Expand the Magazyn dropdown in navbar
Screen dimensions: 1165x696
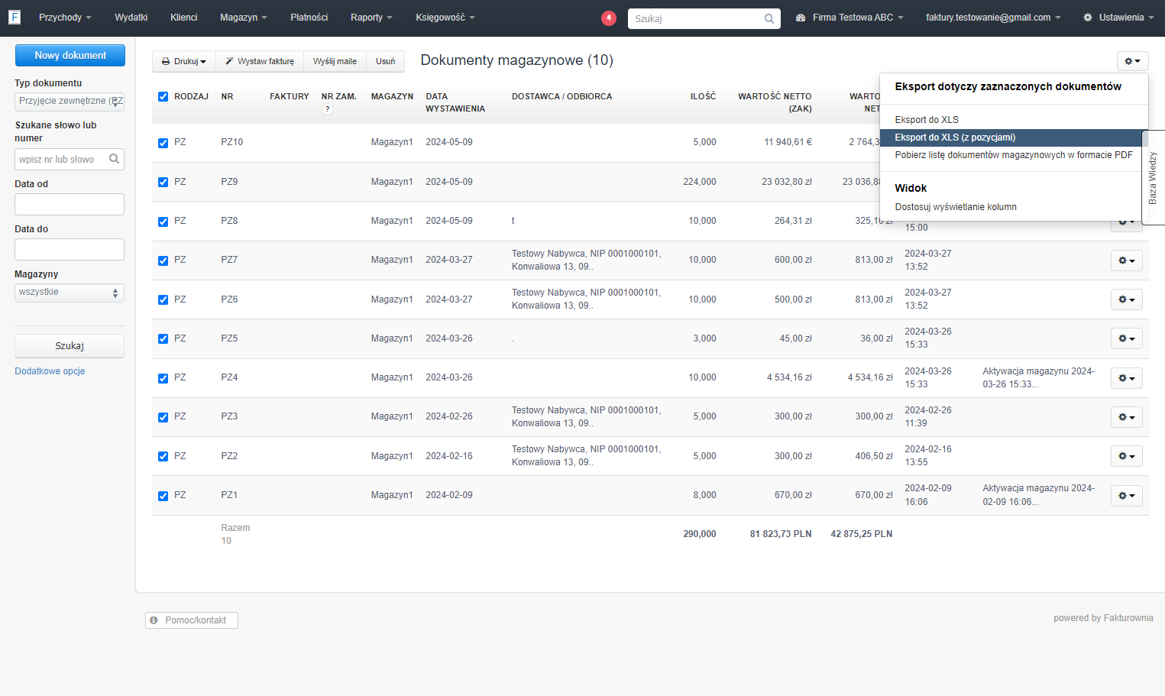244,18
